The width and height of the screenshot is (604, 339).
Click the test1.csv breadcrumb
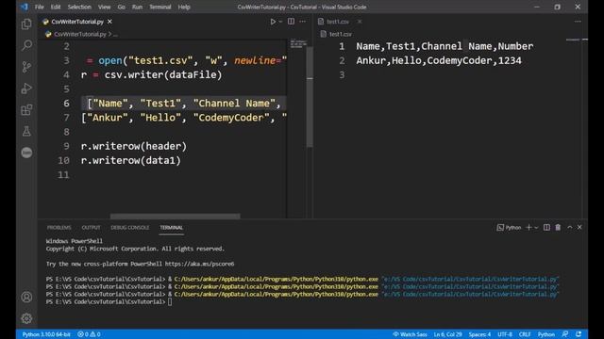tap(336, 34)
